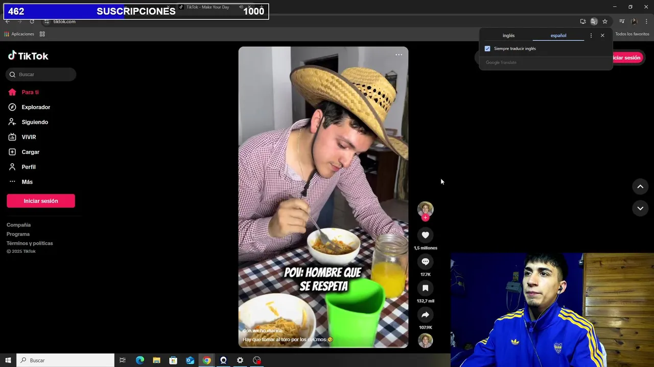Click the 107.9K shares count

[425, 328]
